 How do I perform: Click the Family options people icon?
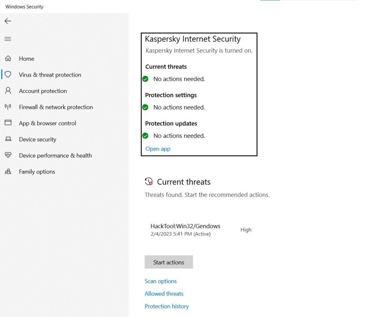click(8, 172)
